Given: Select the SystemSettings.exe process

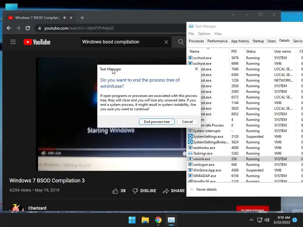Looking at the screenshot, I should point(245,137).
